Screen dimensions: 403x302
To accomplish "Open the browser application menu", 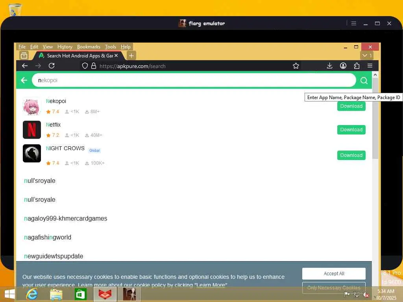I will (x=370, y=66).
